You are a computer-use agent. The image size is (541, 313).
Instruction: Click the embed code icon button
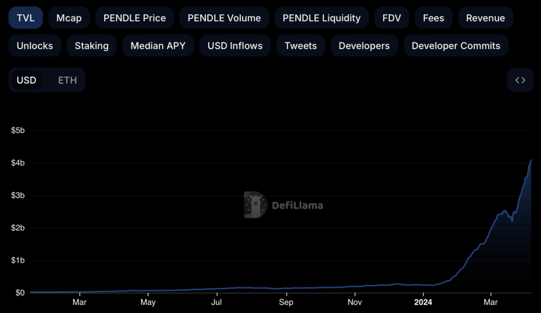click(x=520, y=80)
